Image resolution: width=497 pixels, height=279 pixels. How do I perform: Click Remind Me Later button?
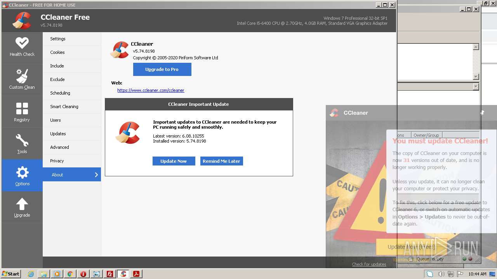221,161
